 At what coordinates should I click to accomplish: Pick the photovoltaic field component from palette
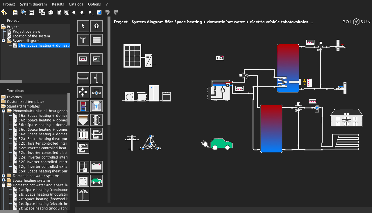click(83, 167)
